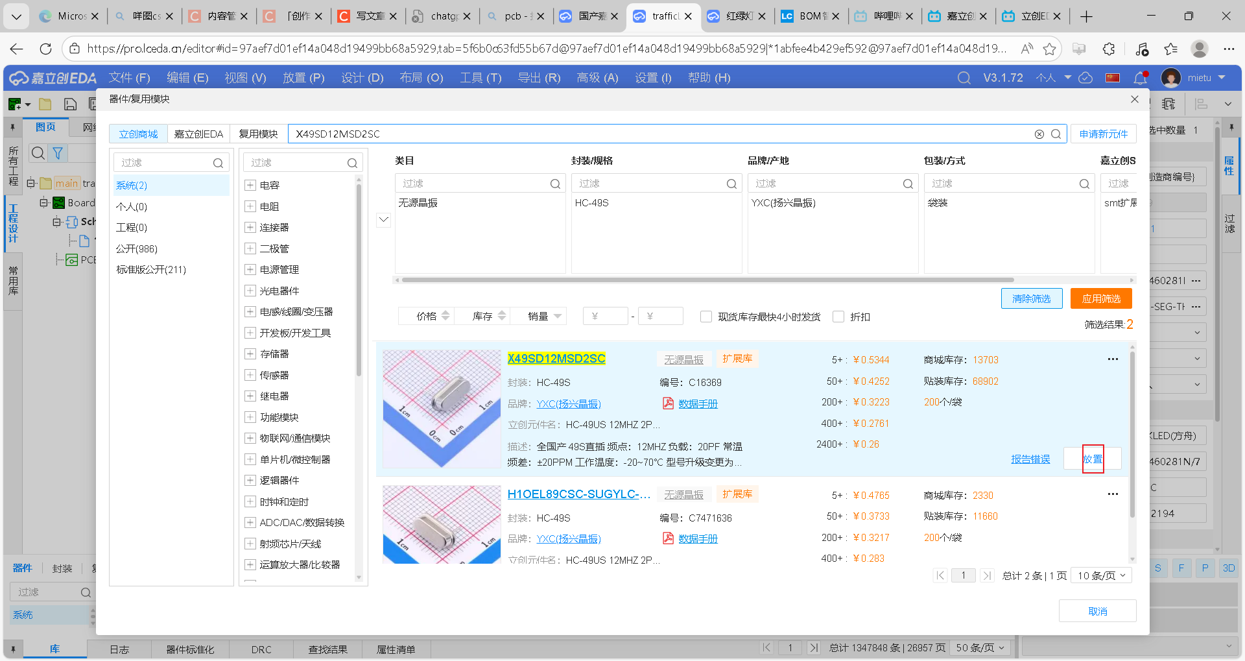Open the 10条/页 results-per-page dropdown
Screen dimensions: 1245x661
coord(1101,575)
